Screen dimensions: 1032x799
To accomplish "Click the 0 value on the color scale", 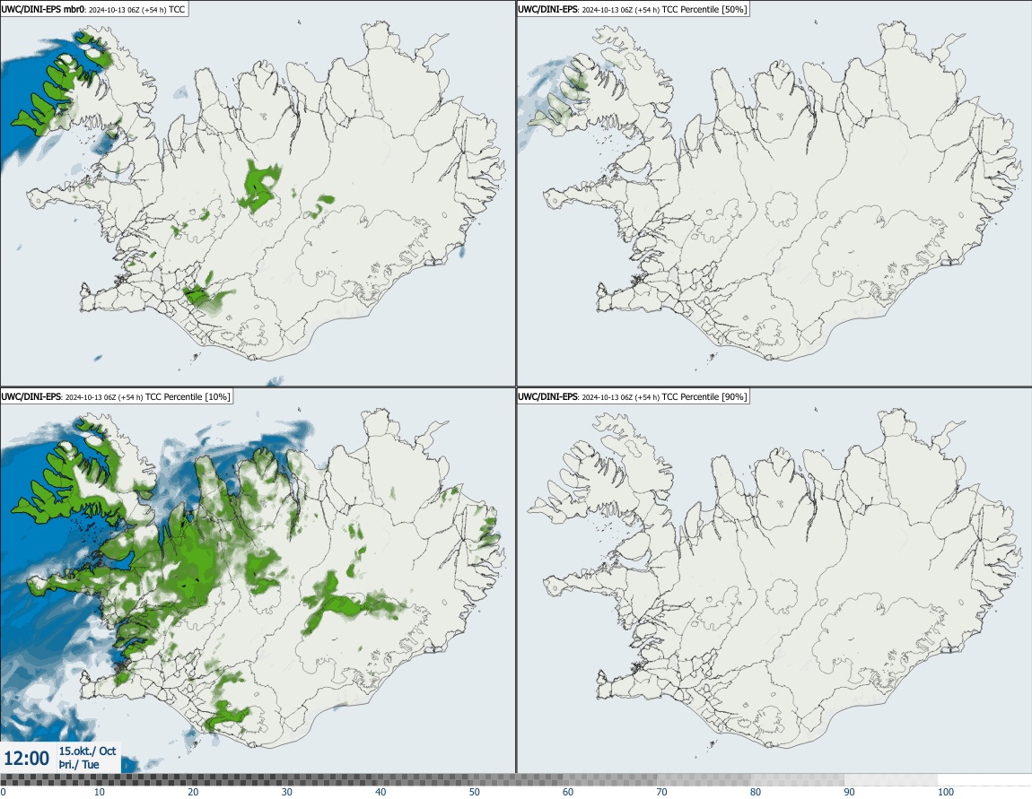I will pyautogui.click(x=4, y=792).
